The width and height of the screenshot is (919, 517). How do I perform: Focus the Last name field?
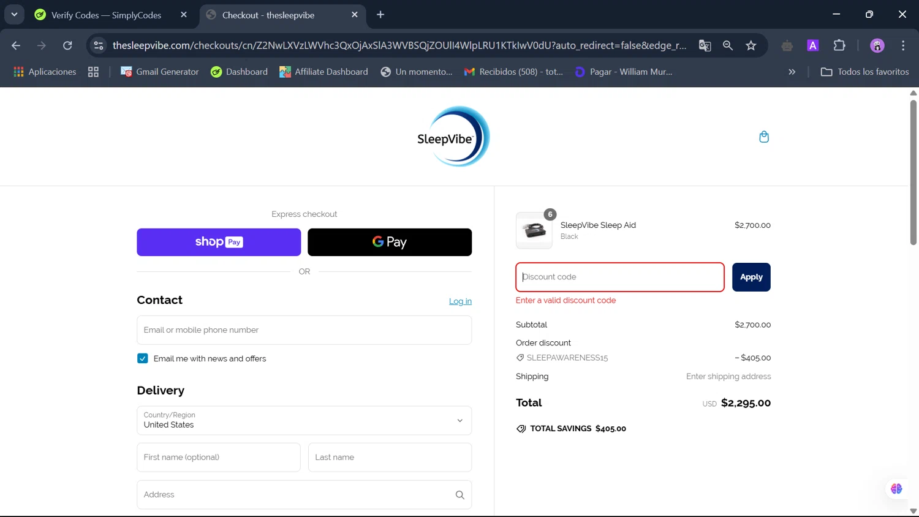pos(390,458)
